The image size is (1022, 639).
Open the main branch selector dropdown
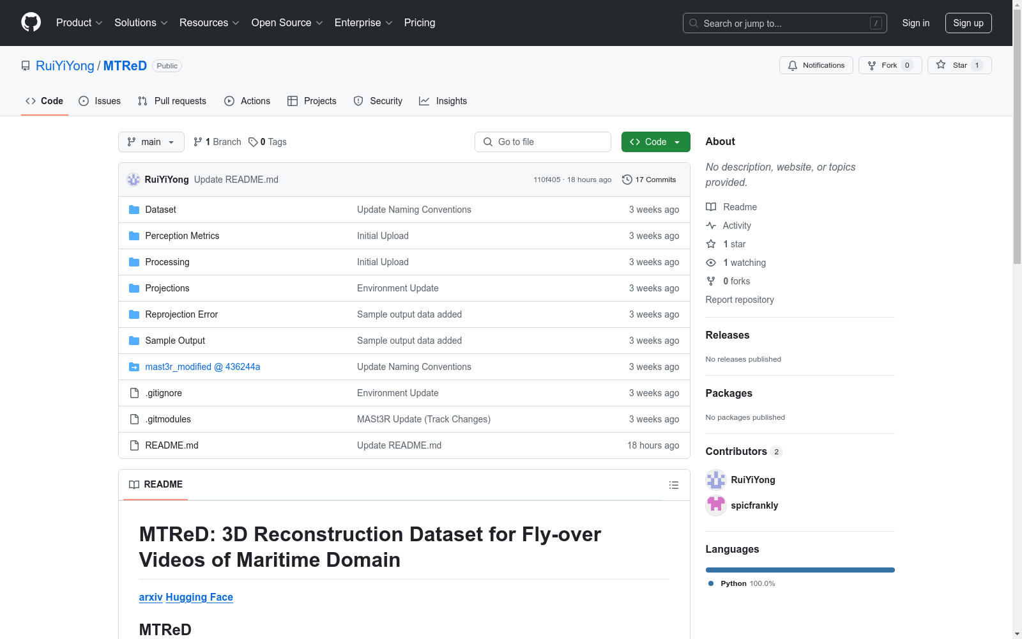(x=151, y=142)
